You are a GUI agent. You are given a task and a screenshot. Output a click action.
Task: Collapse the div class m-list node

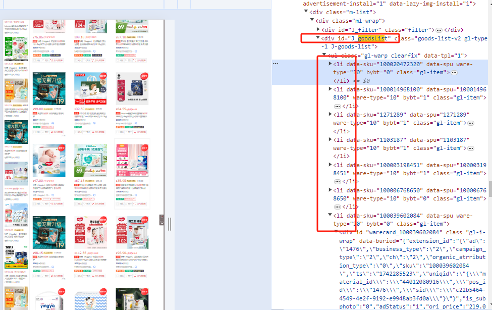tap(306, 11)
